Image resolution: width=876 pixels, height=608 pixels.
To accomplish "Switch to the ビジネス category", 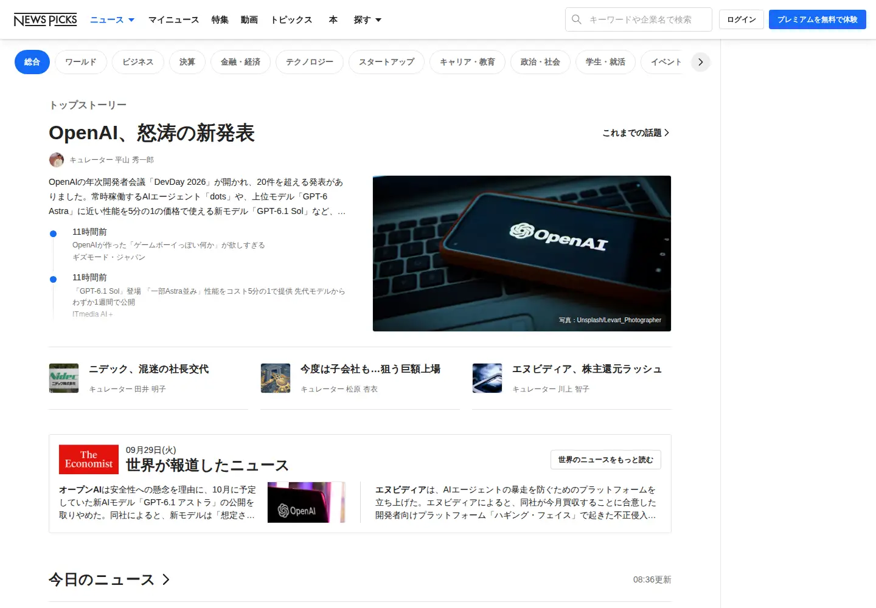I will [x=138, y=62].
